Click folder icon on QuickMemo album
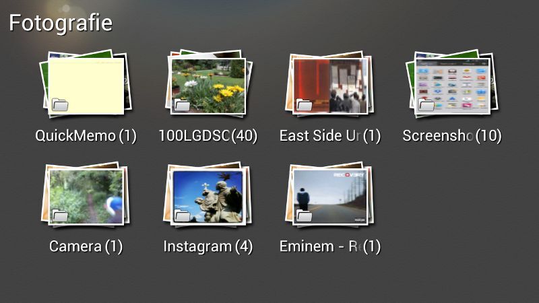This screenshot has height=303, width=539. 60,105
